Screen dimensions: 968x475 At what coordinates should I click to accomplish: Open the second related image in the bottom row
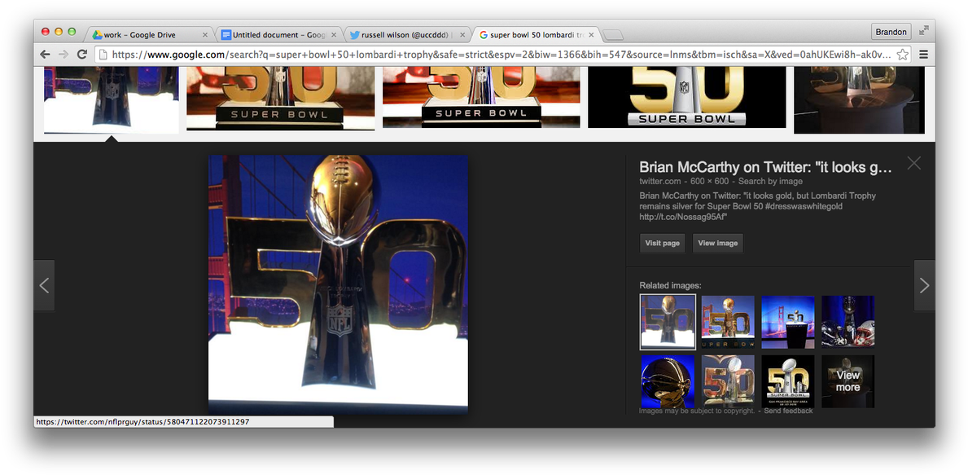point(728,381)
